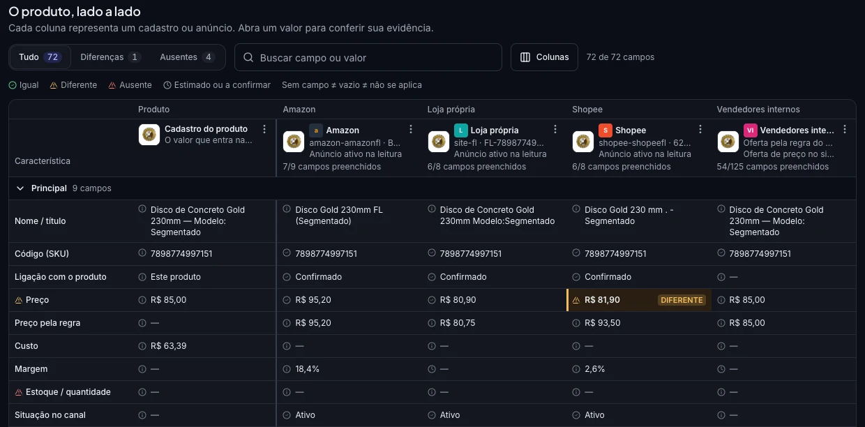865x427 pixels.
Task: Click the Amazon Confirmado cell
Action: tap(349, 277)
